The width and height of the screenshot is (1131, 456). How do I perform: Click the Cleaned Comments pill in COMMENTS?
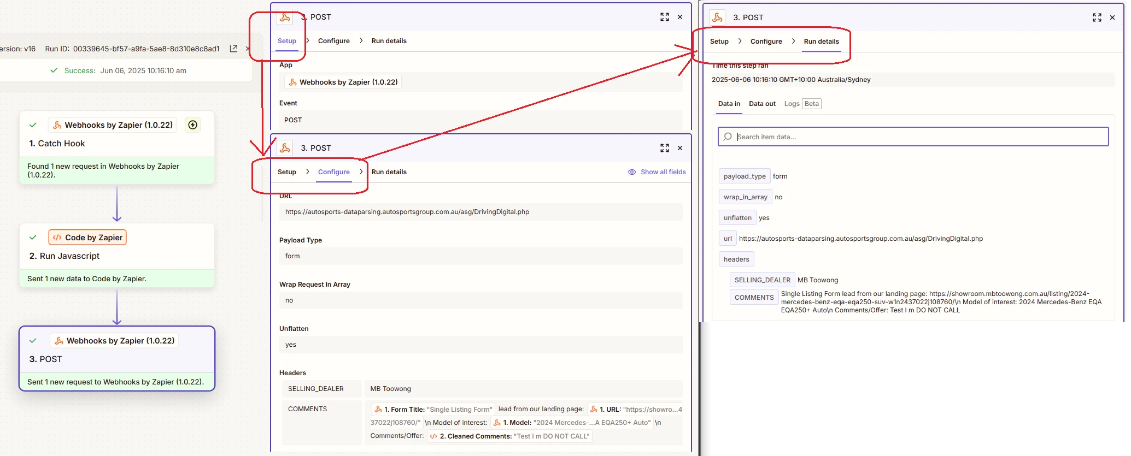pyautogui.click(x=509, y=436)
